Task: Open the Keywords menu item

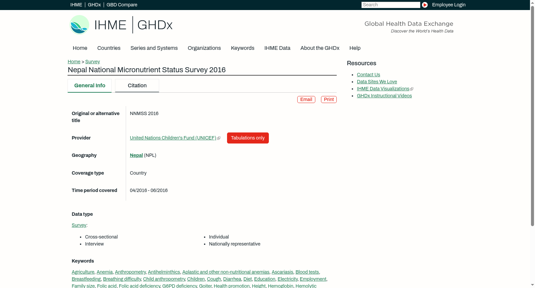Action: click(x=243, y=48)
